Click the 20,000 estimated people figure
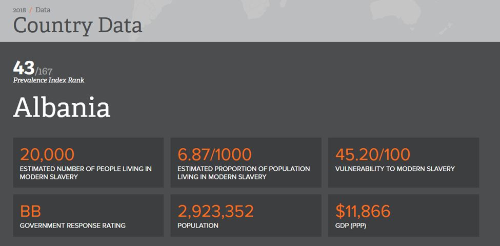The height and width of the screenshot is (246, 500). point(47,154)
